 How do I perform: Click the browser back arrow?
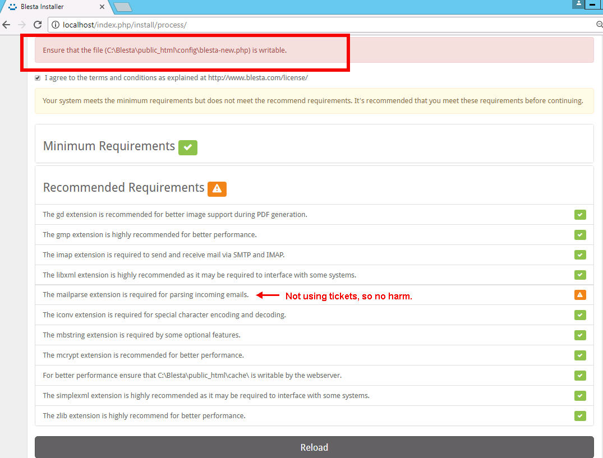(x=6, y=25)
